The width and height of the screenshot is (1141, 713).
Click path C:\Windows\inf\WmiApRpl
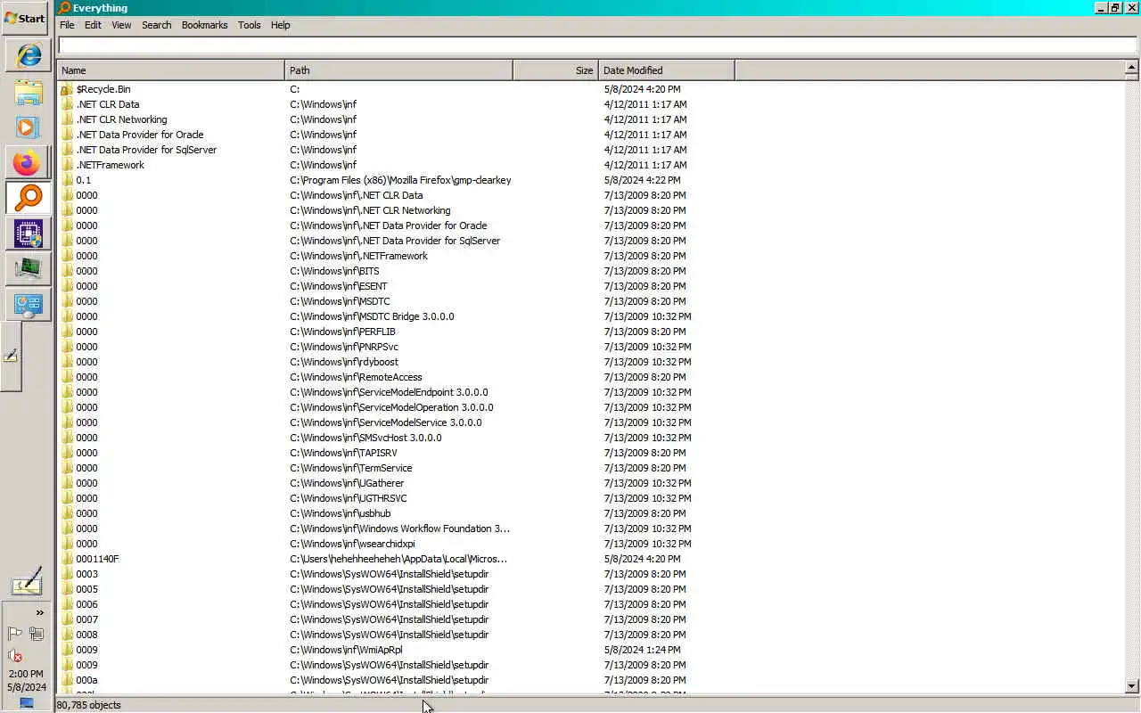(346, 650)
